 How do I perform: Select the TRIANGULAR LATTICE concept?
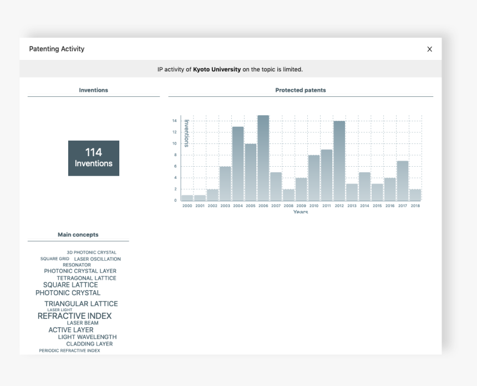point(81,304)
